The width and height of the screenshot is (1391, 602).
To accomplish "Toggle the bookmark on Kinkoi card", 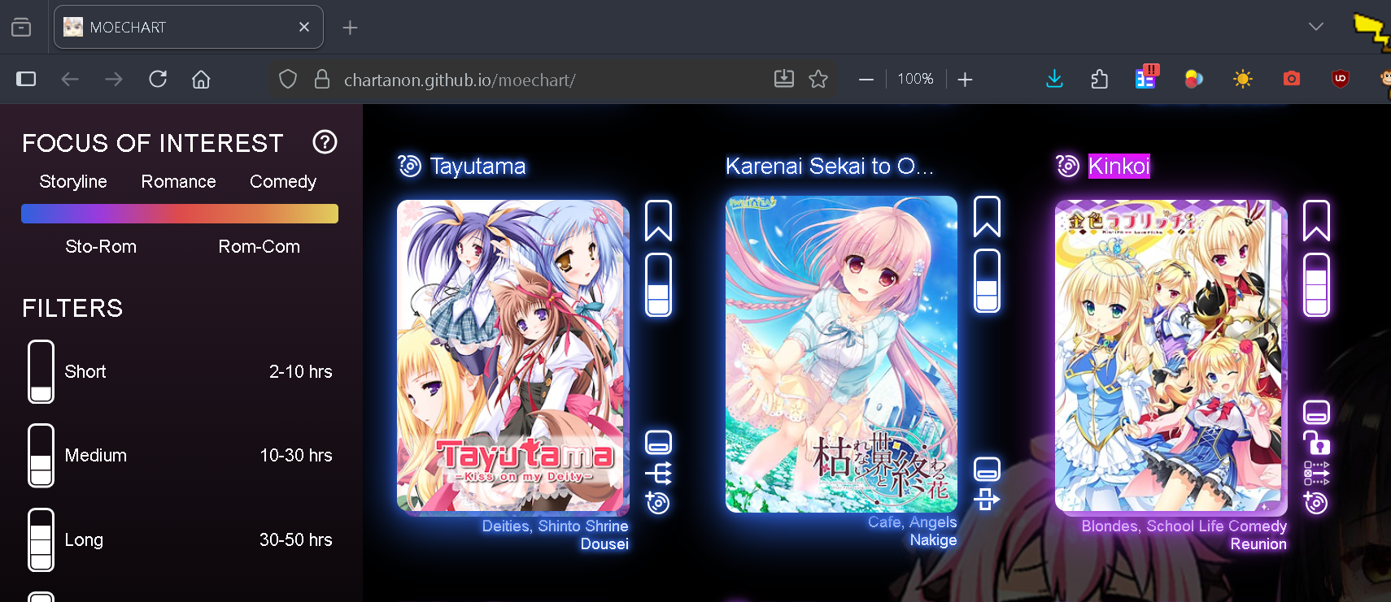I will coord(1316,220).
